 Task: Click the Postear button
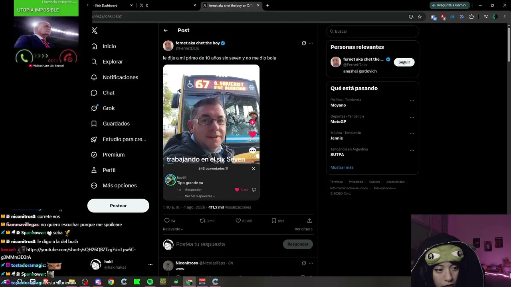click(118, 206)
